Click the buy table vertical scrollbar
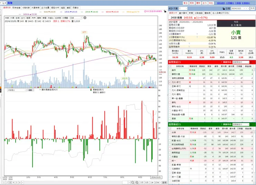The image size is (256, 185). pyautogui.click(x=254, y=95)
